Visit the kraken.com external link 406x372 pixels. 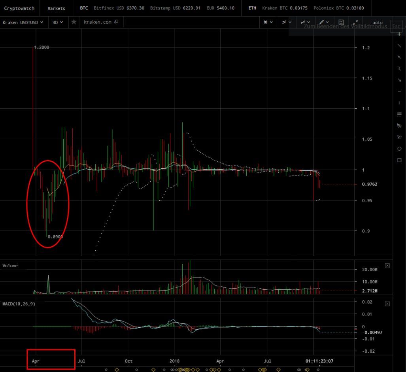(x=101, y=22)
